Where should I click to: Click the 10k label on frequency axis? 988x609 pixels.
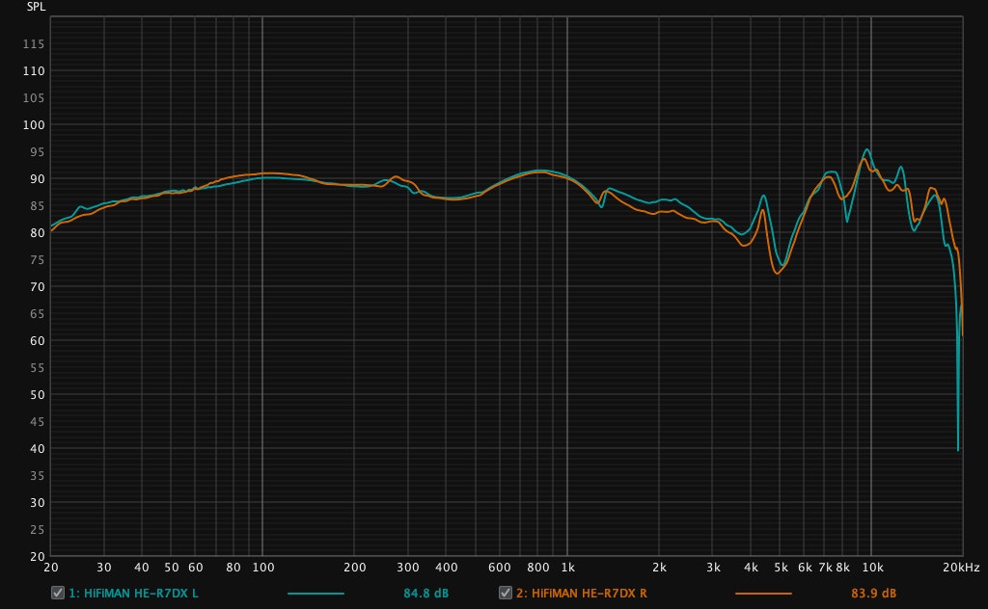pos(872,569)
